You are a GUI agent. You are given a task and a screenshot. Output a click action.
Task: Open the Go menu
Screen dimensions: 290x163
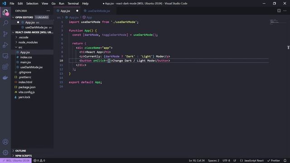tap(53, 4)
